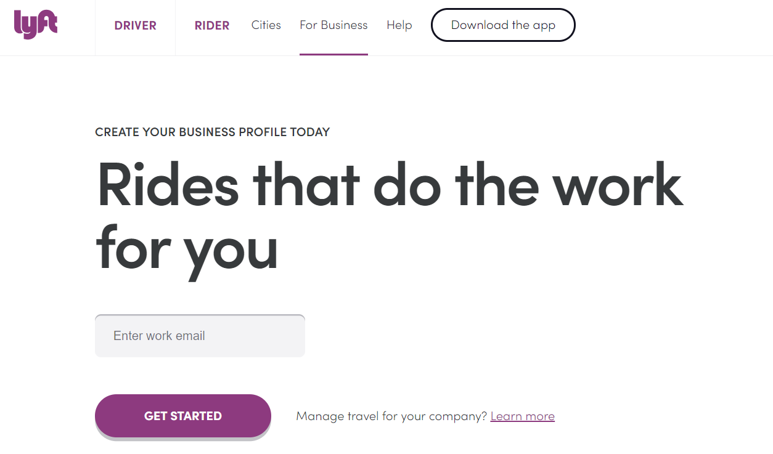Click 'Manage travel for your company?' text
Image resolution: width=773 pixels, height=454 pixels.
coord(391,416)
